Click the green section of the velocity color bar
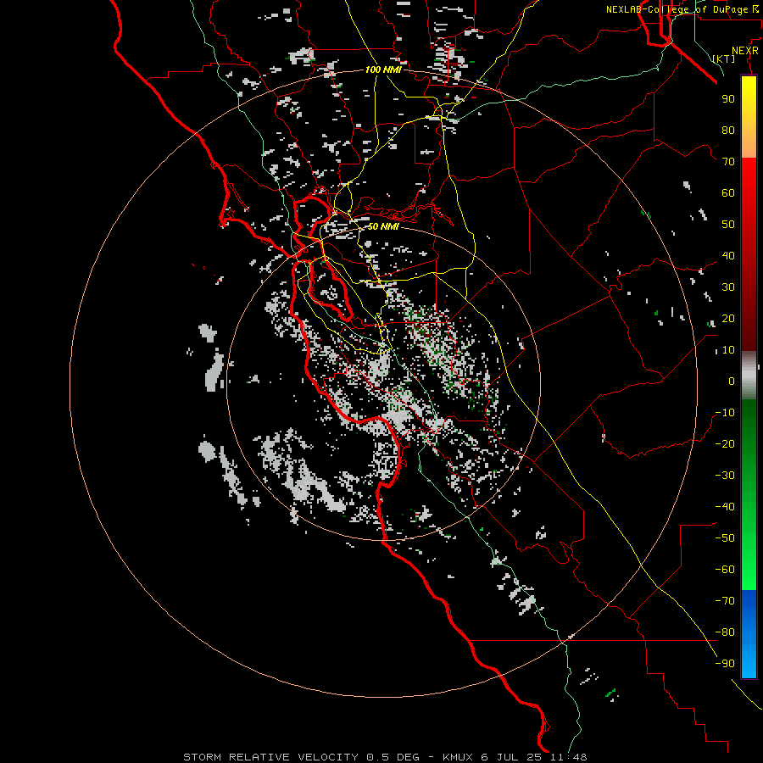The width and height of the screenshot is (763, 763). pyautogui.click(x=749, y=494)
